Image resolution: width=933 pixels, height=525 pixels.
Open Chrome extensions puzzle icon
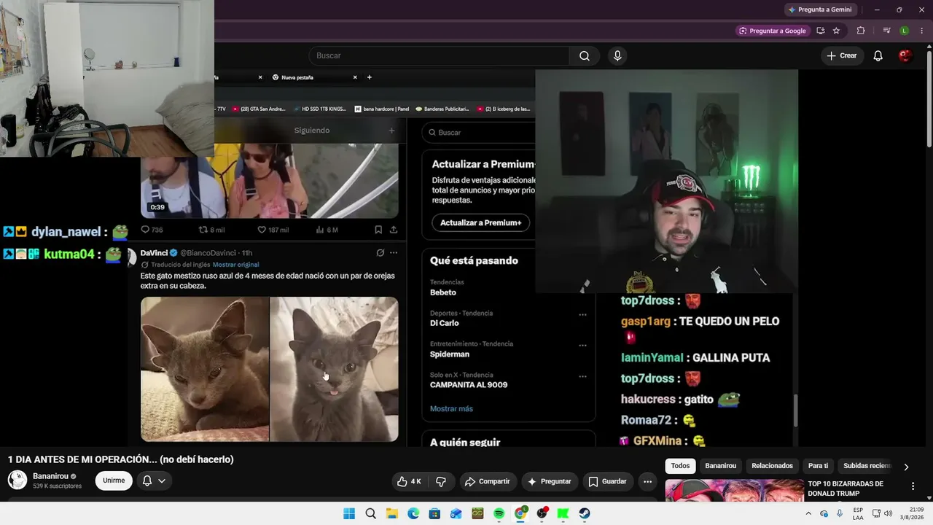click(x=861, y=31)
